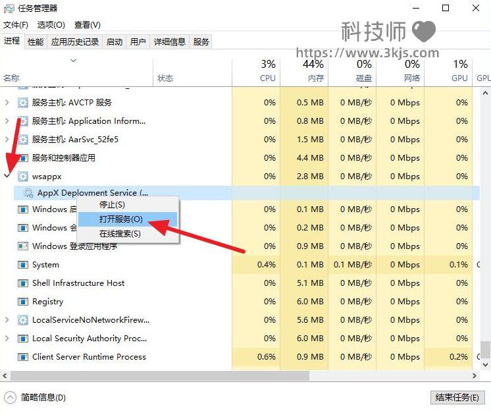Click the 0.6% CPU value

coord(267,357)
